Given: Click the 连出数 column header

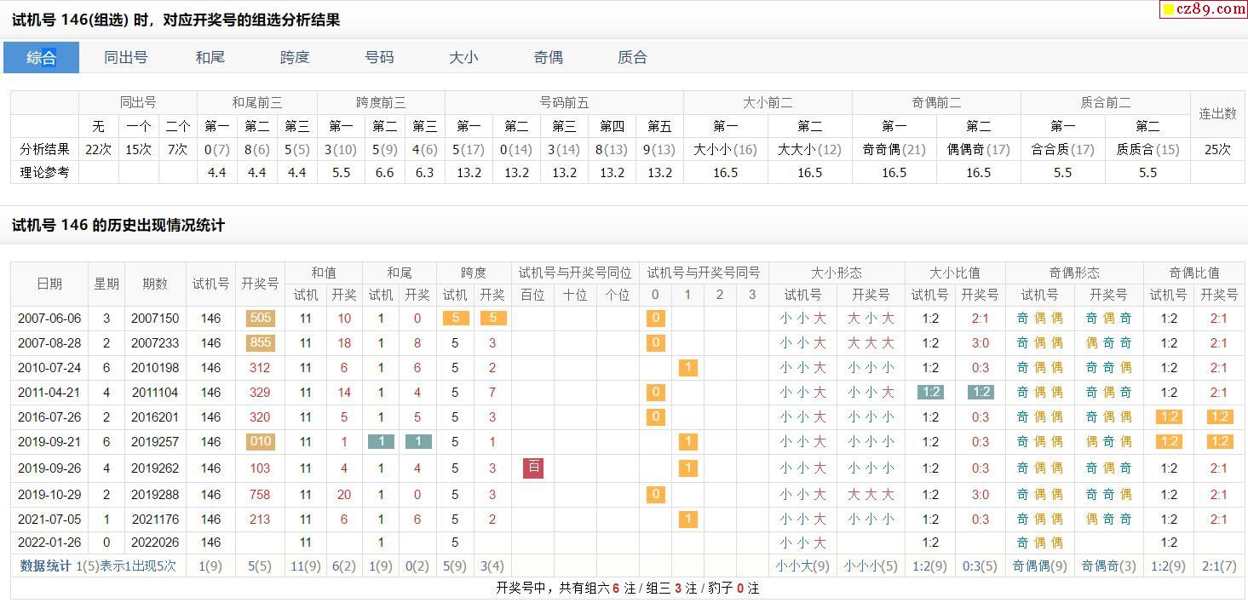Looking at the screenshot, I should [x=1217, y=114].
